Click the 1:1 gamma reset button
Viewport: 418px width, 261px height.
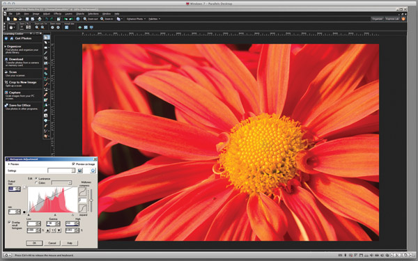[x=54, y=230]
